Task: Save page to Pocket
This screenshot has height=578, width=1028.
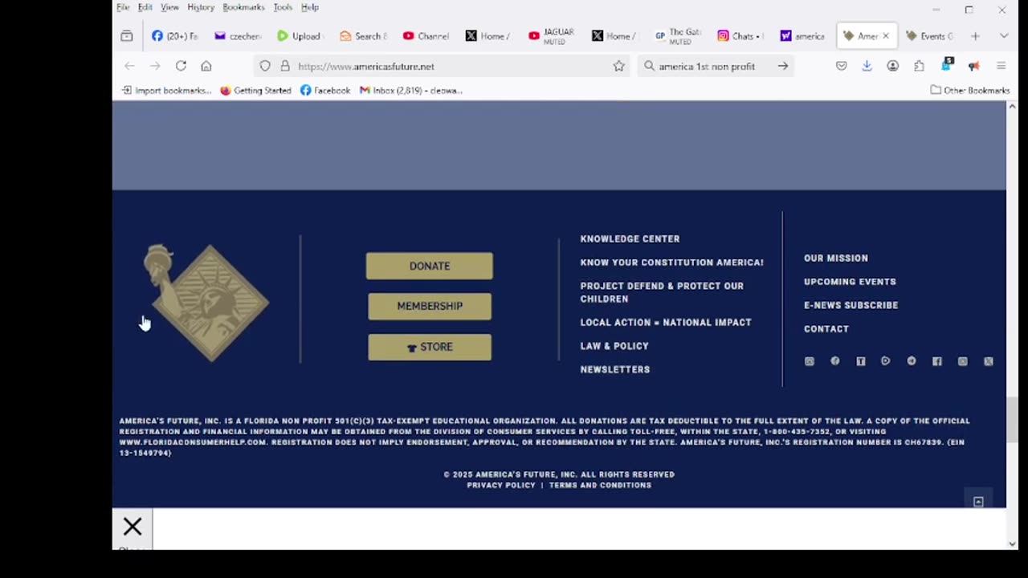Action: (841, 66)
